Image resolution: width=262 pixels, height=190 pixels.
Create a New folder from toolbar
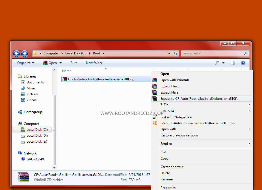pos(94,63)
